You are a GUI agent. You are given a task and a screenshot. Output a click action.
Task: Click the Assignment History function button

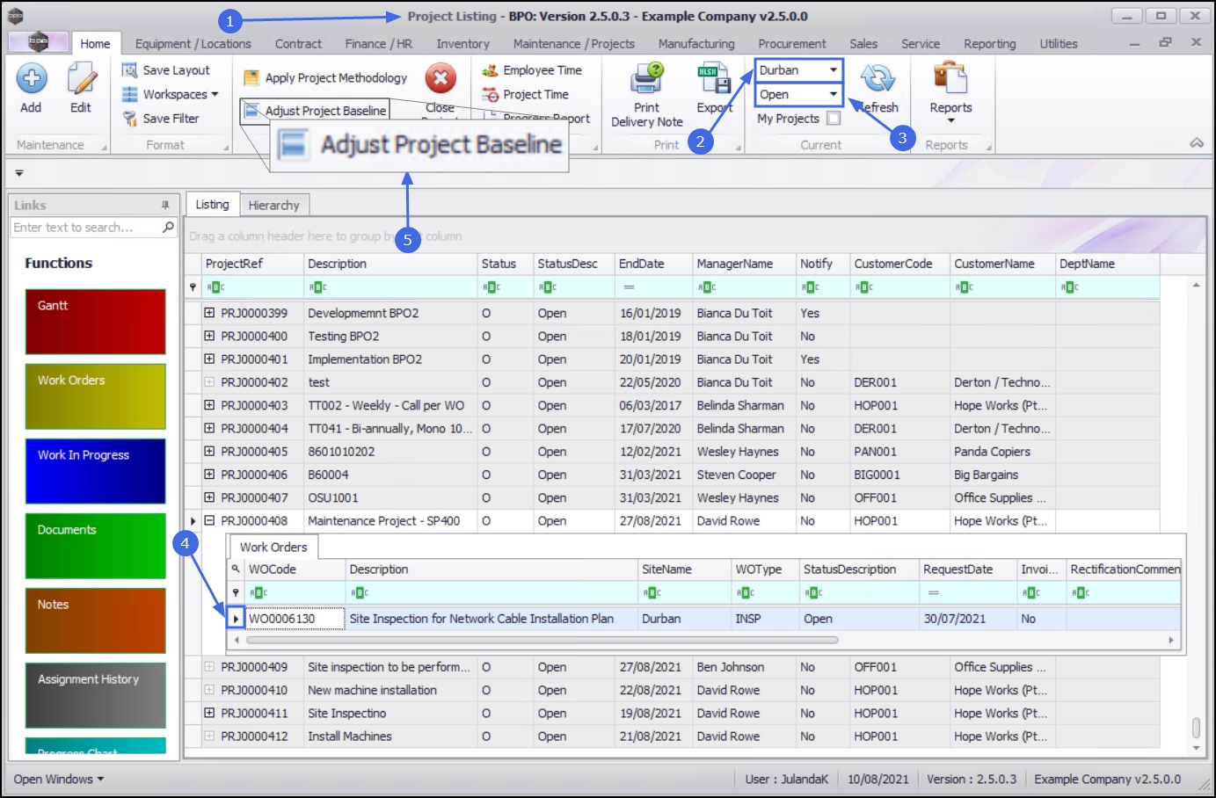pos(95,695)
